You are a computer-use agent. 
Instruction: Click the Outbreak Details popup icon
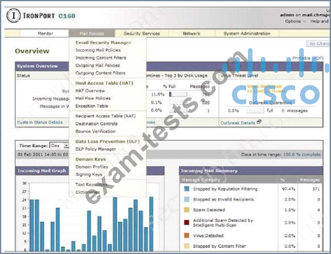point(259,122)
